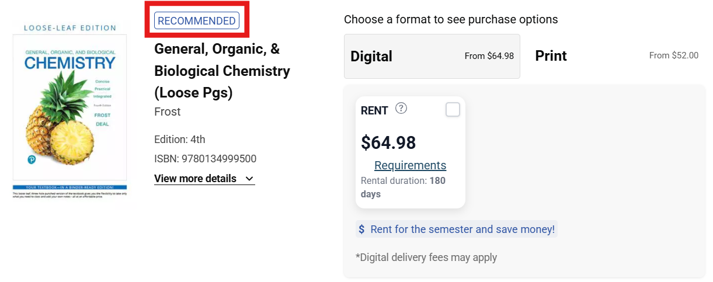The height and width of the screenshot is (282, 713).
Task: Click the Digital delivery fees note
Action: point(426,257)
